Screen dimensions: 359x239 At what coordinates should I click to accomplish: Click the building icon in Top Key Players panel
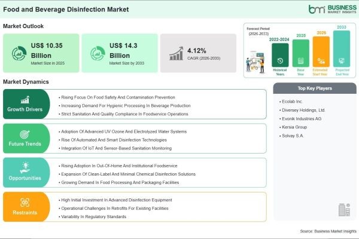[x=344, y=210]
